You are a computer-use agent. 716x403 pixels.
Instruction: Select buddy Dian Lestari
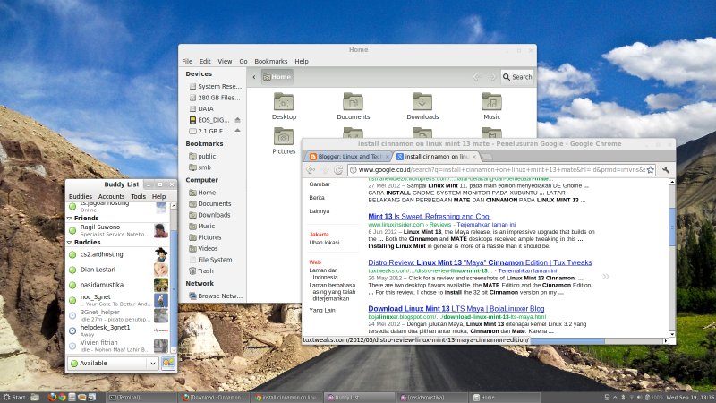click(x=118, y=270)
